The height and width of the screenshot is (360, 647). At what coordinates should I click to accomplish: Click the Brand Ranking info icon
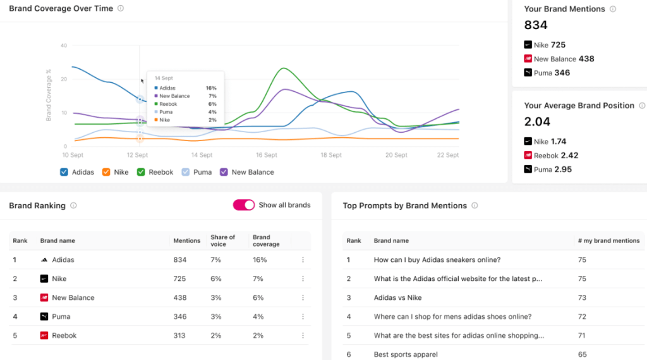[x=73, y=206]
